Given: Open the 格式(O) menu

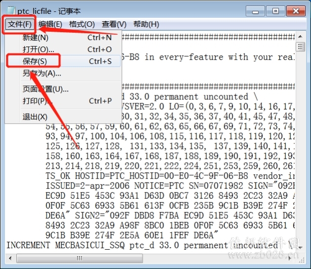Looking at the screenshot, I should pyautogui.click(x=82, y=24).
